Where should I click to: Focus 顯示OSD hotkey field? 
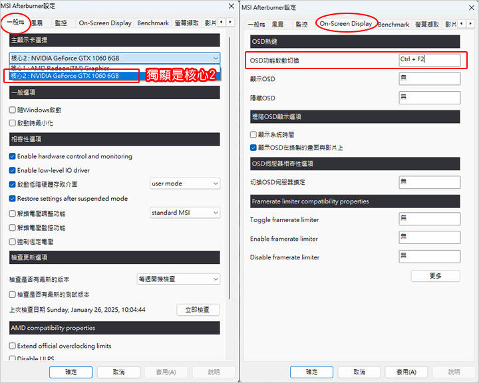[x=430, y=79]
